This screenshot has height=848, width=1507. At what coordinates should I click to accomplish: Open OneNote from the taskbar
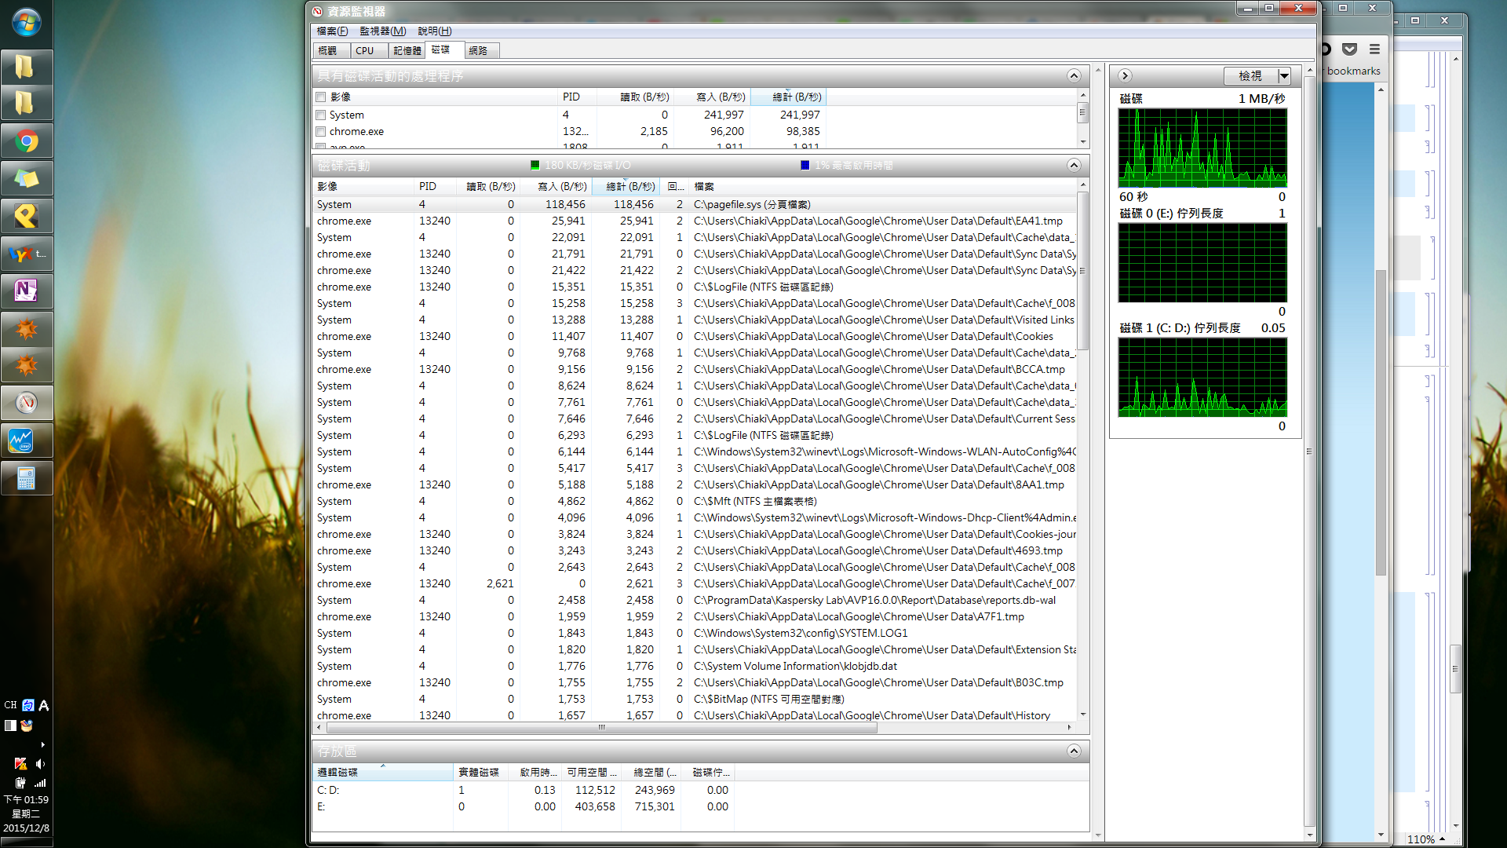coord(27,291)
